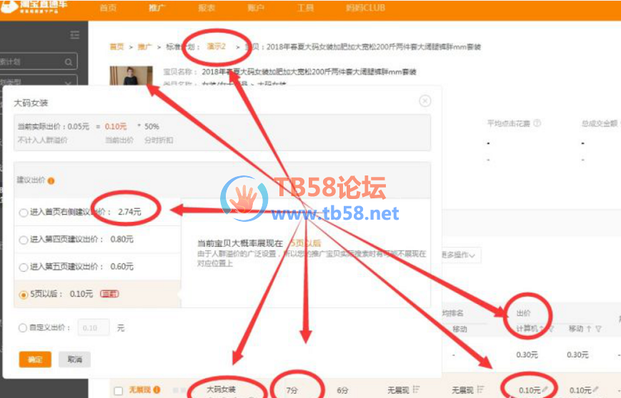Click the custom bid amount input field

93,328
